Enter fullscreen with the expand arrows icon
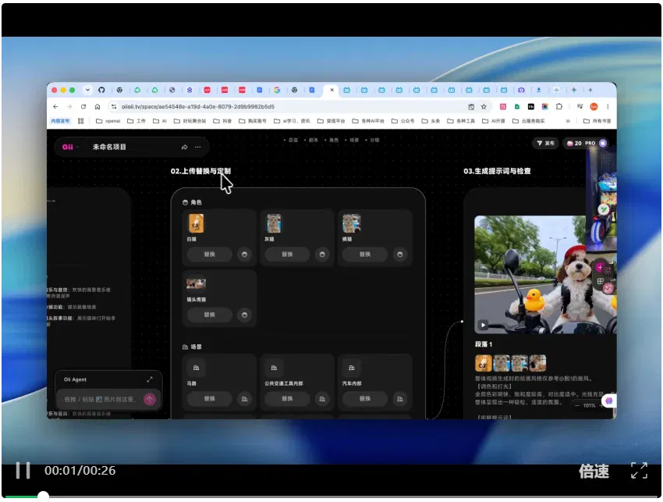 pyautogui.click(x=639, y=470)
